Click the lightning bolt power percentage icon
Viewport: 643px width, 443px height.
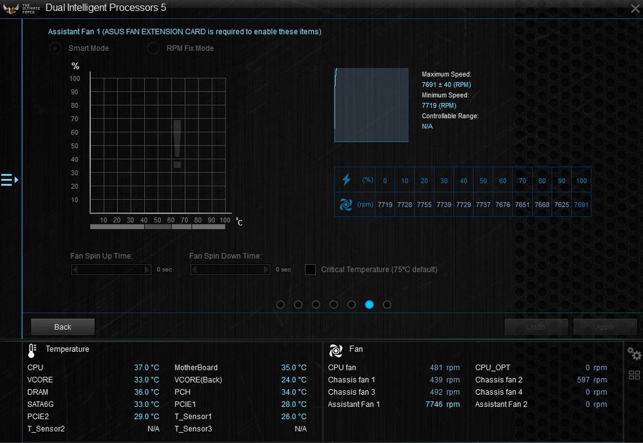coord(346,179)
